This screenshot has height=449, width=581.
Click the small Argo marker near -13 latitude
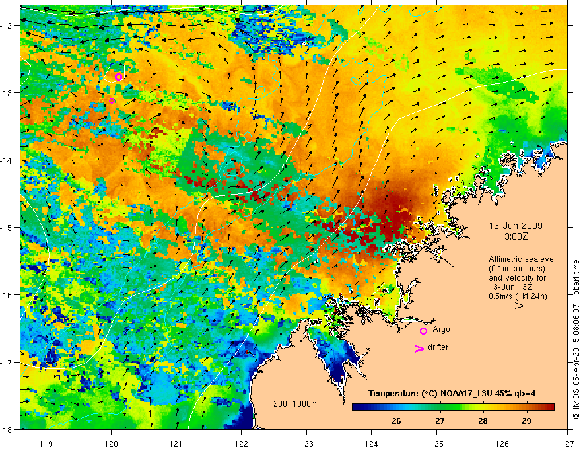click(112, 101)
